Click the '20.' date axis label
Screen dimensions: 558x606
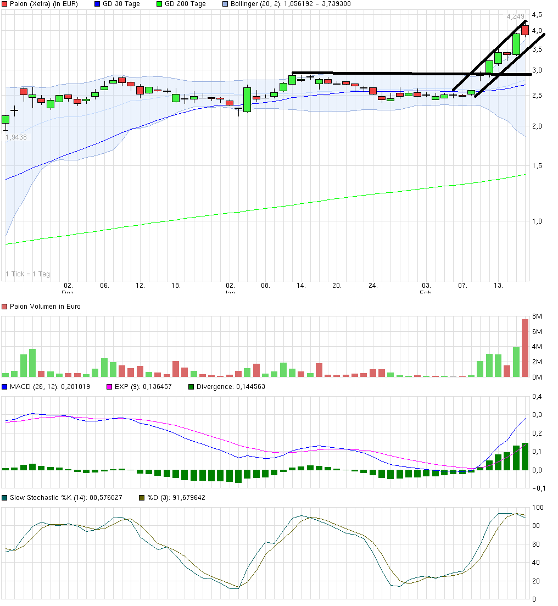pos(337,286)
